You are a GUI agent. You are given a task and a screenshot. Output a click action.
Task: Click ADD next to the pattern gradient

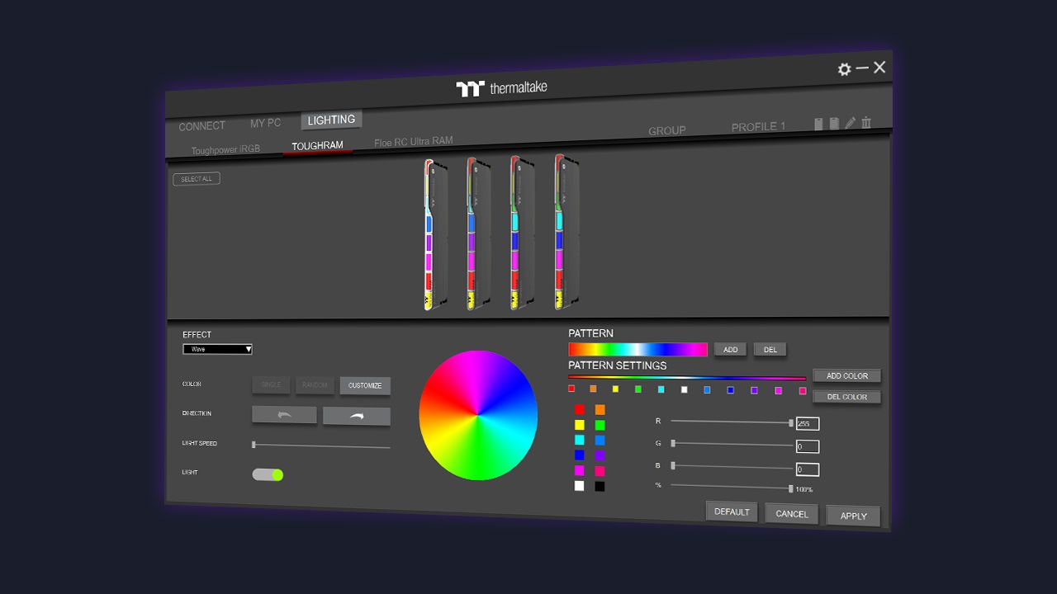click(x=730, y=350)
